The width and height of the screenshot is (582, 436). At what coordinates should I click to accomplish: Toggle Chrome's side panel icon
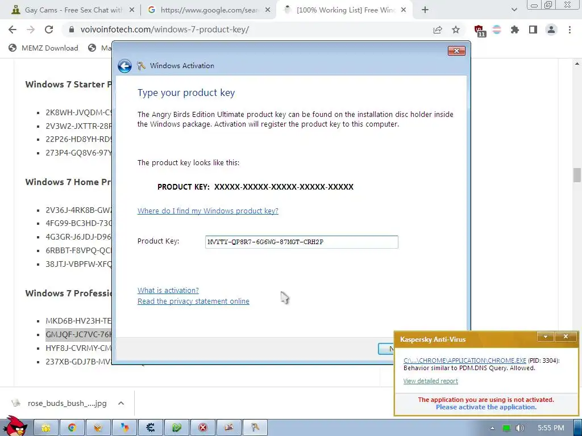(533, 30)
